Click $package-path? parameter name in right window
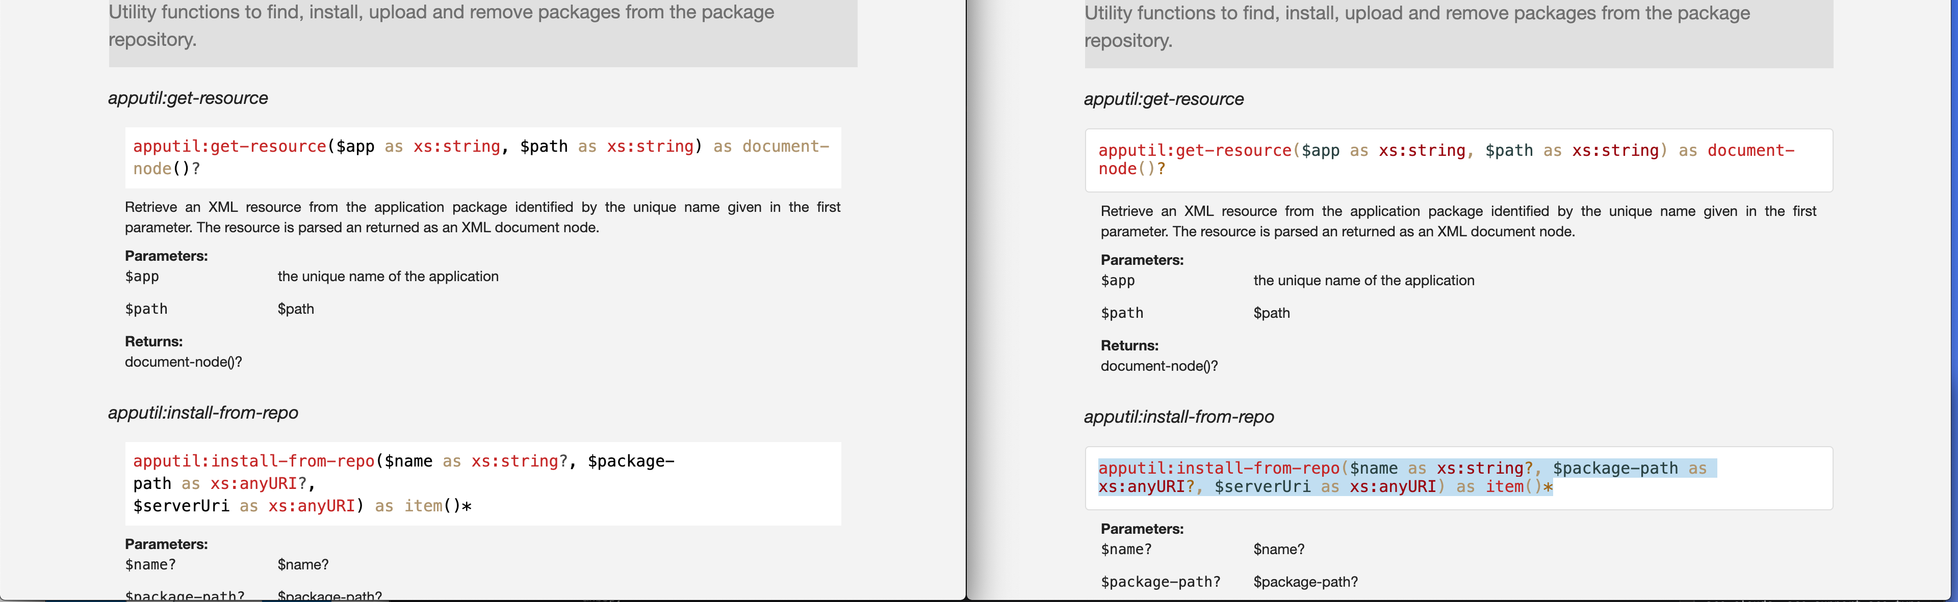 (x=1160, y=582)
